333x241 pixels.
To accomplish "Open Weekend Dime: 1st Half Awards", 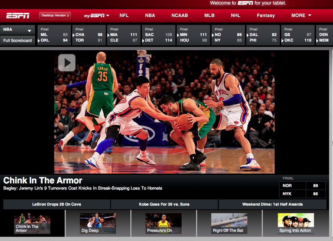I will [x=272, y=204].
